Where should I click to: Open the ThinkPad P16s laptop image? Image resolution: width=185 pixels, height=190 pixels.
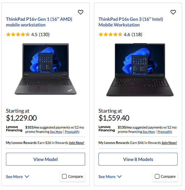[140, 70]
